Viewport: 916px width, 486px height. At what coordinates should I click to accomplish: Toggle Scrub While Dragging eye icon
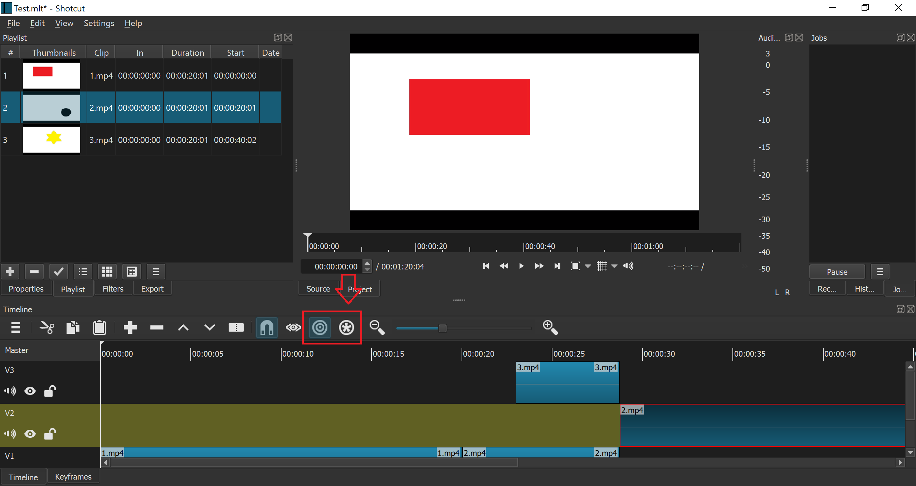click(293, 327)
